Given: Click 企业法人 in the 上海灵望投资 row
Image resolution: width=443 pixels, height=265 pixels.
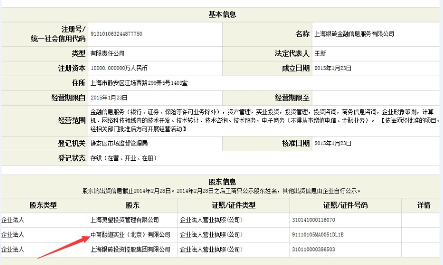Looking at the screenshot, I should [x=13, y=220].
